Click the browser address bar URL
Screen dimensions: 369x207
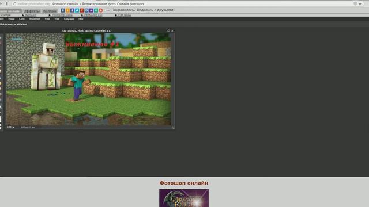34,4
